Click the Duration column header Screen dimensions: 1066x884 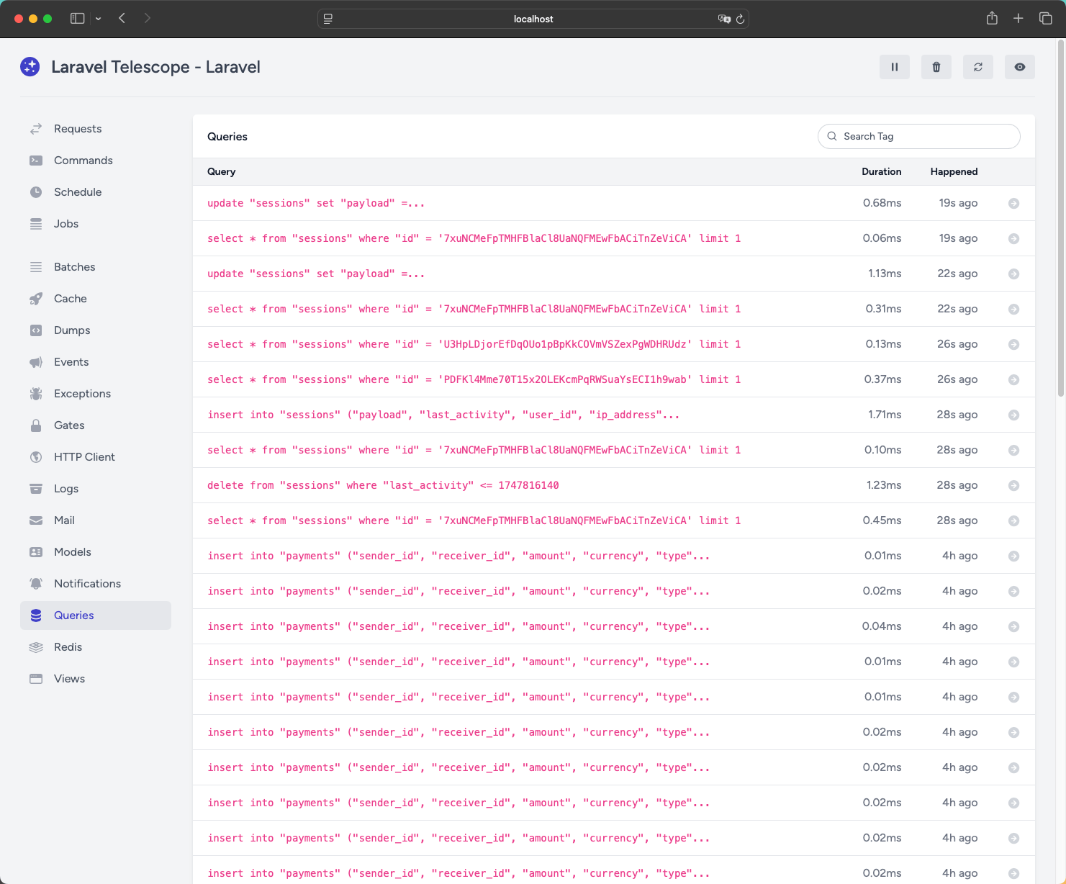point(882,172)
